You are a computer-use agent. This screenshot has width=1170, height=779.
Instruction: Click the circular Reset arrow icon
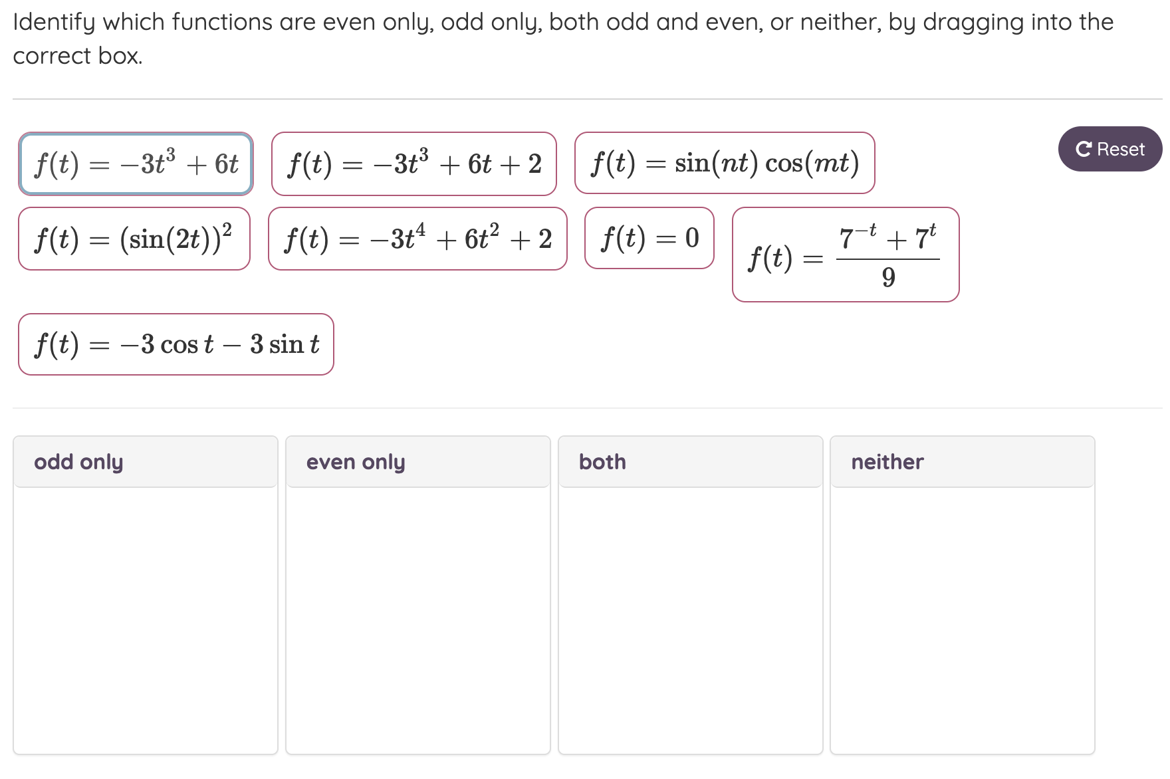(1084, 149)
